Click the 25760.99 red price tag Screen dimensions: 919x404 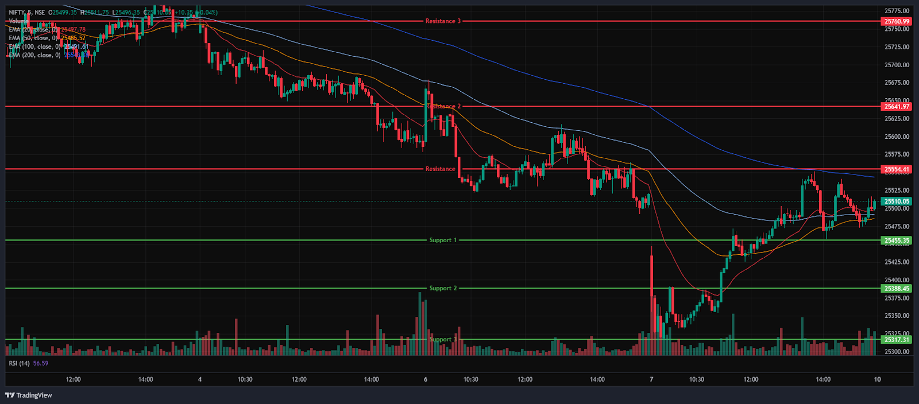coord(897,21)
